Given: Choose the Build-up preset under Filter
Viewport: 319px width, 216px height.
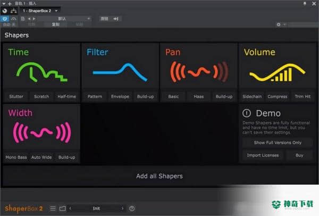Looking at the screenshot, I should pos(145,96).
